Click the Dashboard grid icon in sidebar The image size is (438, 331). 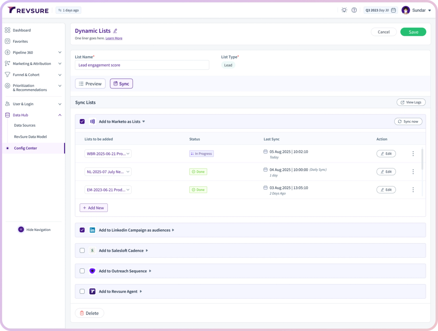tap(8, 30)
